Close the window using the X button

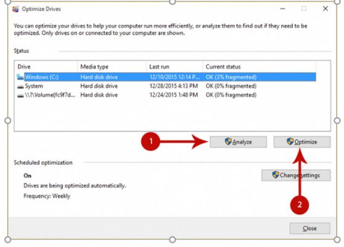click(x=326, y=9)
